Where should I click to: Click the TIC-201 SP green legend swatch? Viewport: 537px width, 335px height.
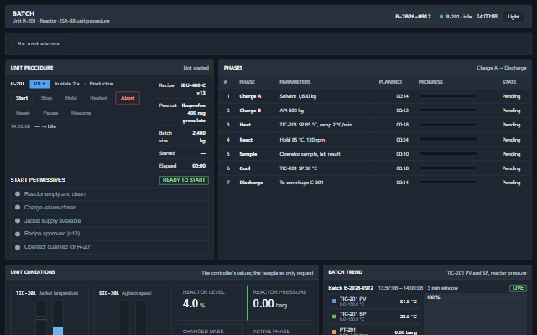pos(334,317)
